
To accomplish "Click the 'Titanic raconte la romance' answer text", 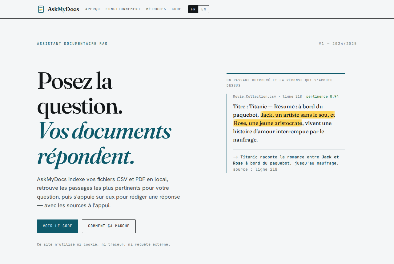I will click(x=286, y=160).
